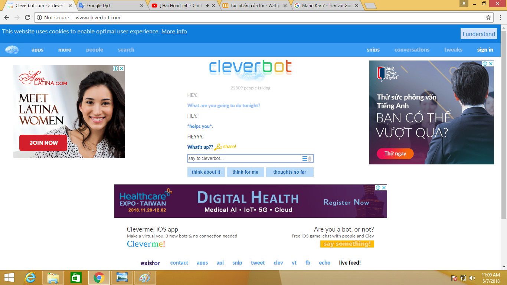Open the live feed! footer link
Screen dimensions: 507x285
point(350,263)
